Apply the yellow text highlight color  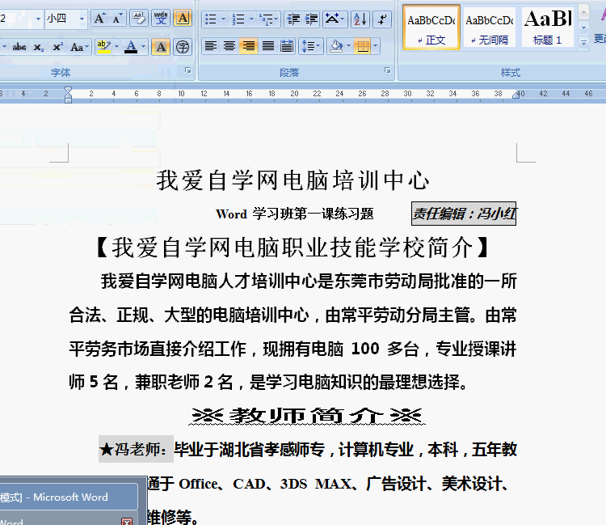pos(103,47)
